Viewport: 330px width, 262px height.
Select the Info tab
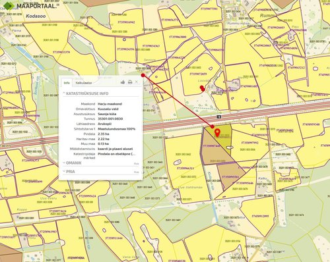(67, 83)
